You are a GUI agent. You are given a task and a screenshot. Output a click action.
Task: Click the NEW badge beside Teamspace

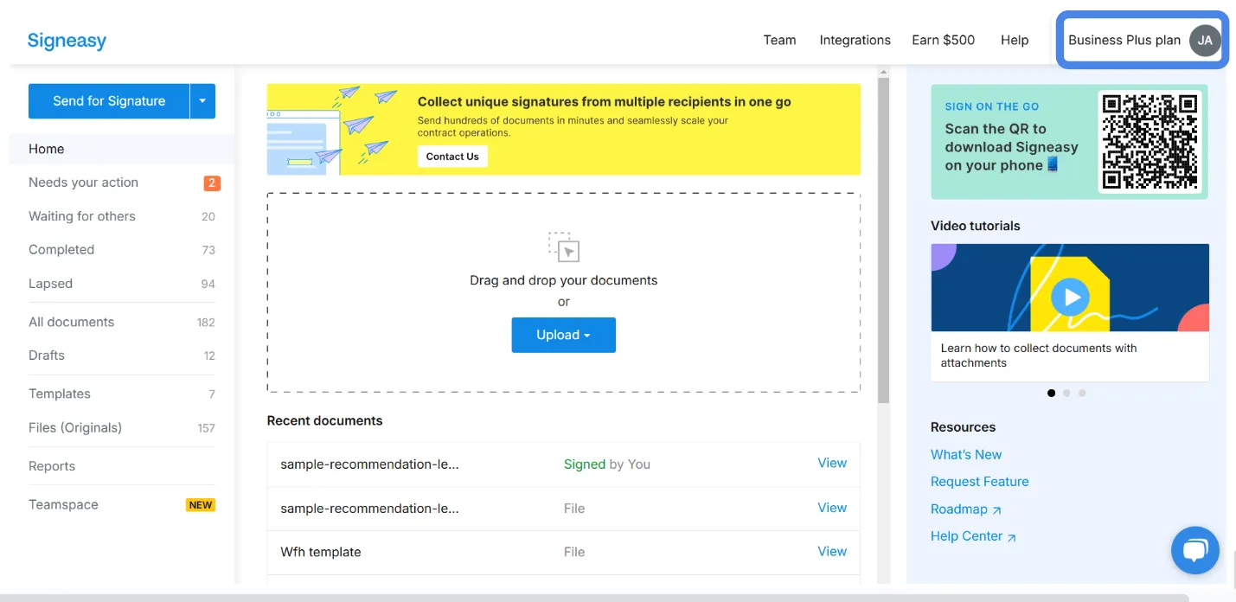[201, 505]
